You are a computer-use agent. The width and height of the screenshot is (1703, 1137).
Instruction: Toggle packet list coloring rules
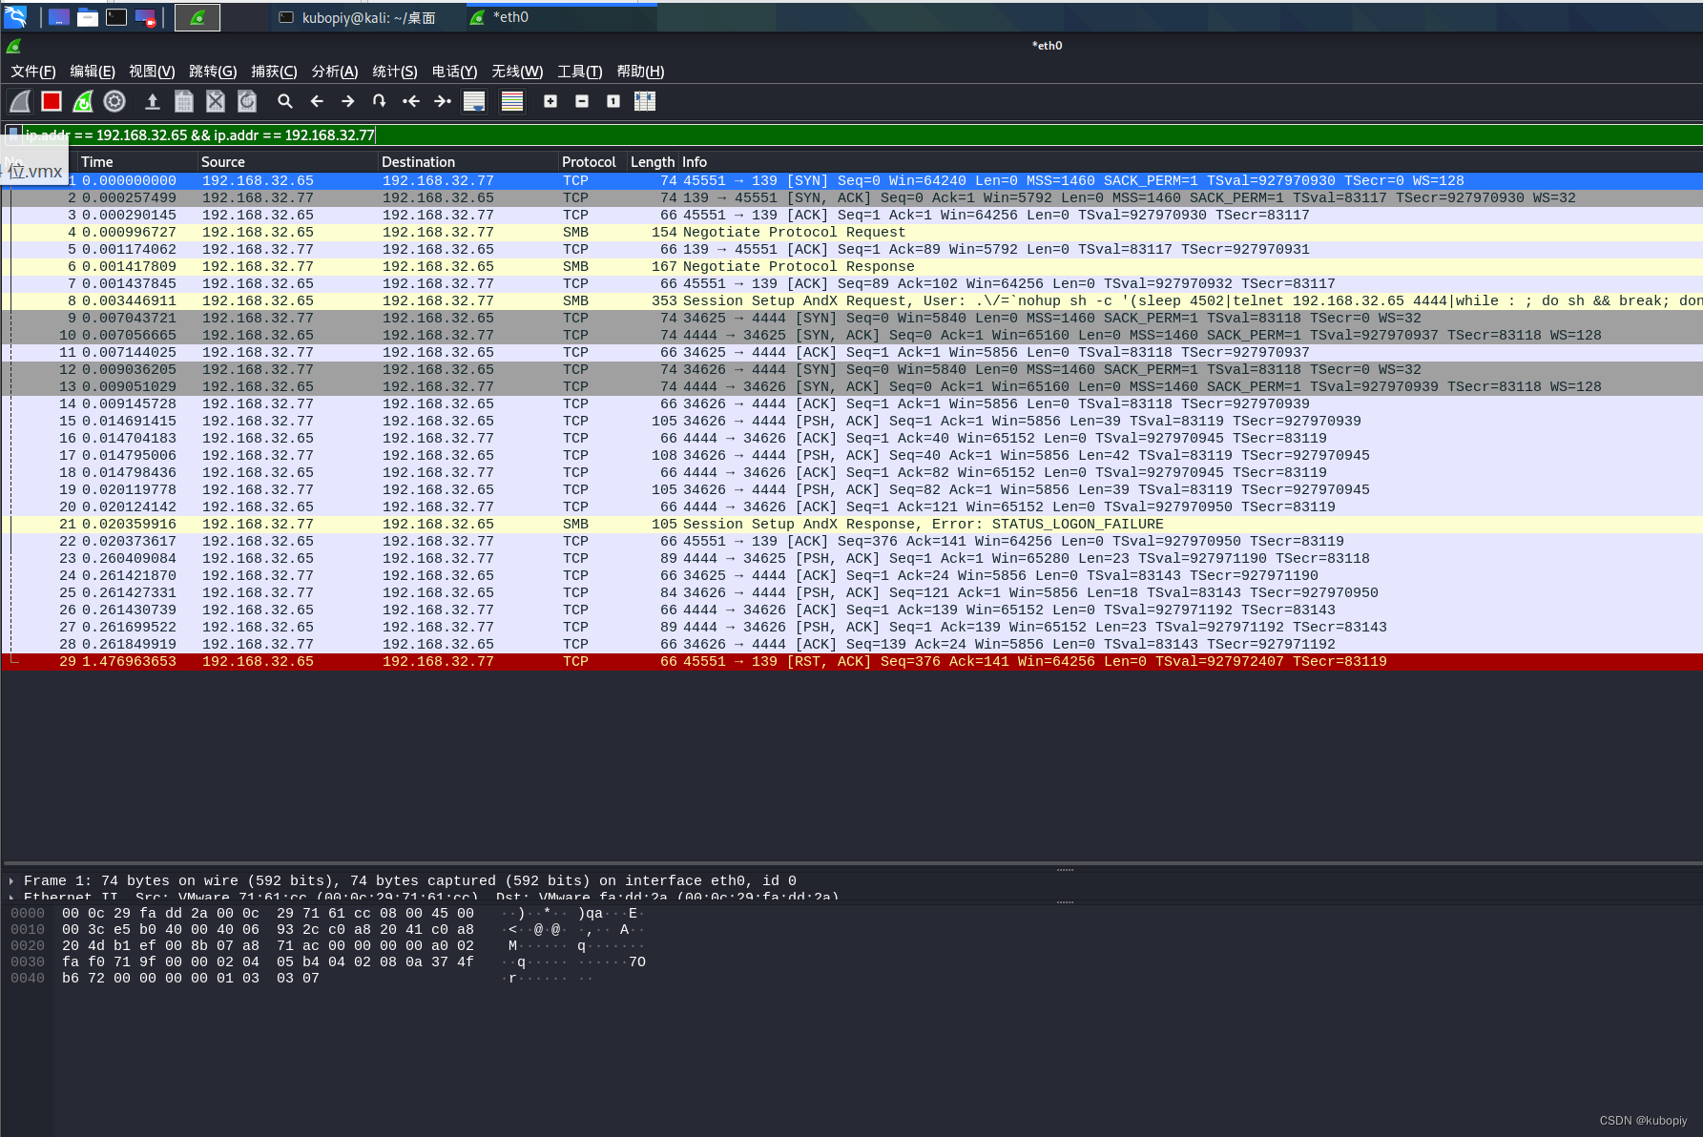point(512,101)
